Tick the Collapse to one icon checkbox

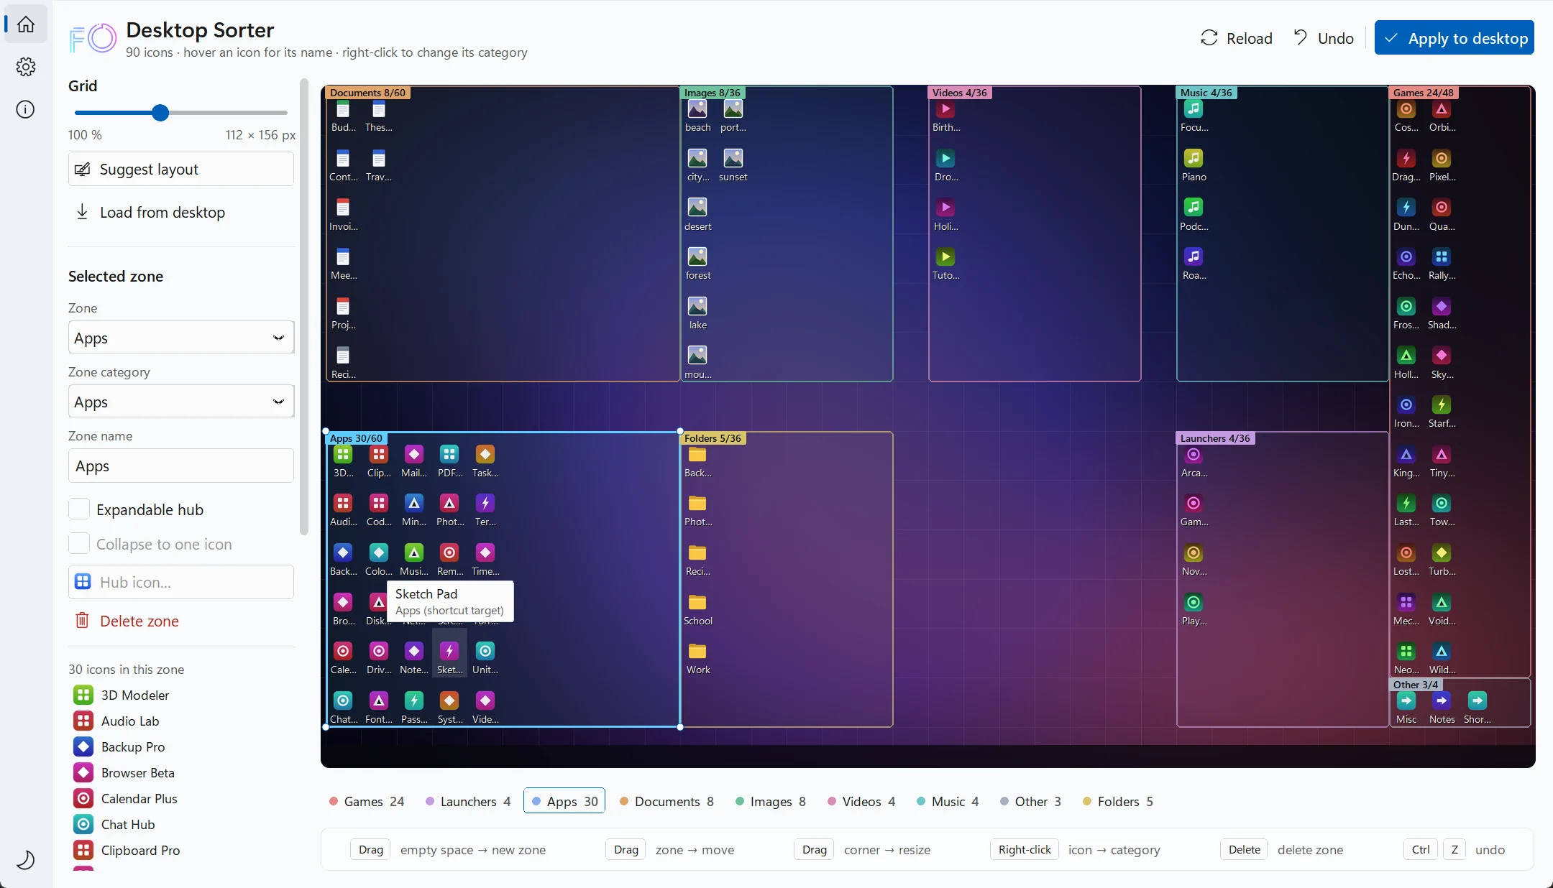pyautogui.click(x=79, y=544)
